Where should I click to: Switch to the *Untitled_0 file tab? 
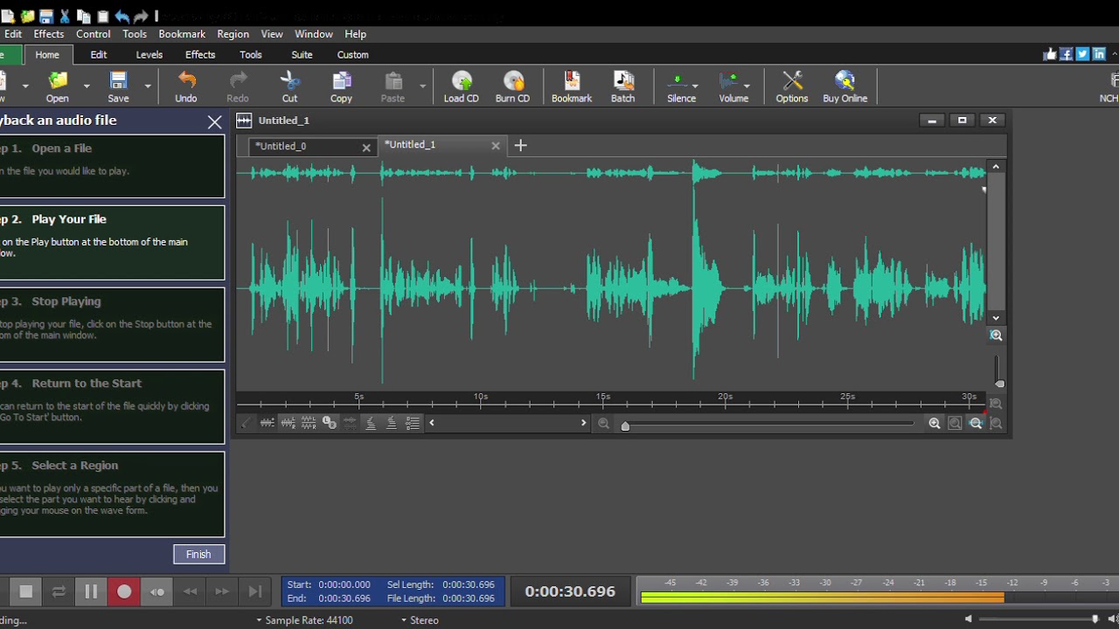pyautogui.click(x=312, y=147)
